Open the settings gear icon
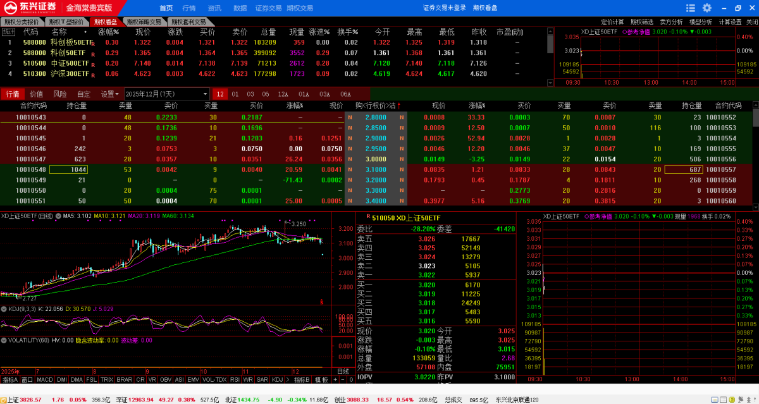This screenshot has width=759, height=404. pyautogui.click(x=707, y=8)
